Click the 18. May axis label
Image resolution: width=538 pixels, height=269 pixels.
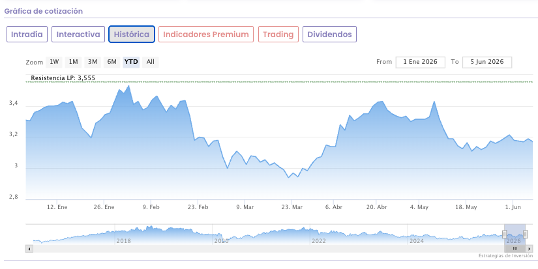(466, 207)
